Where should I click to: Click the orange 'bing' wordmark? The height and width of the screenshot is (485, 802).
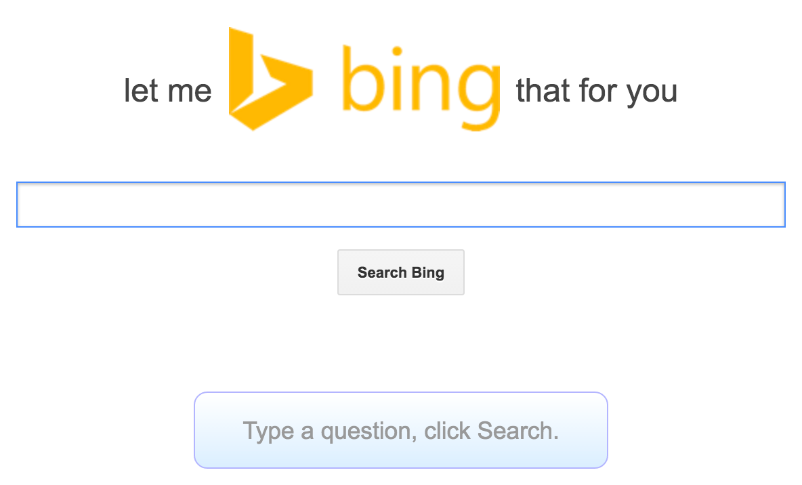(x=421, y=87)
